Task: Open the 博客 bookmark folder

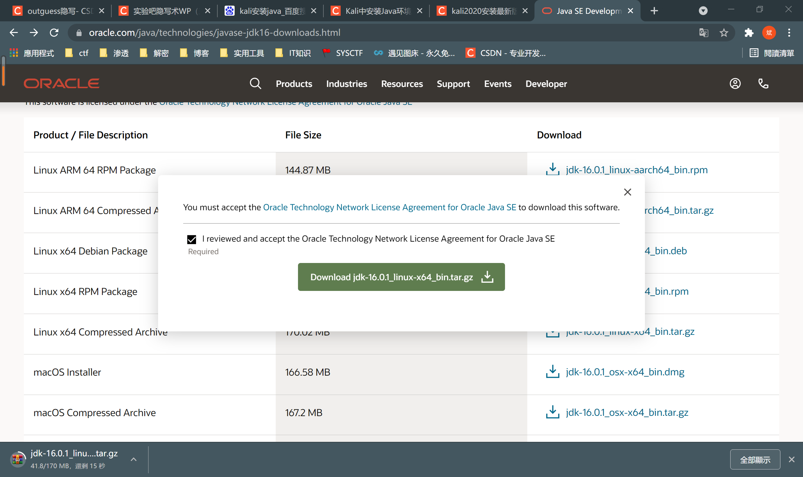Action: point(194,53)
